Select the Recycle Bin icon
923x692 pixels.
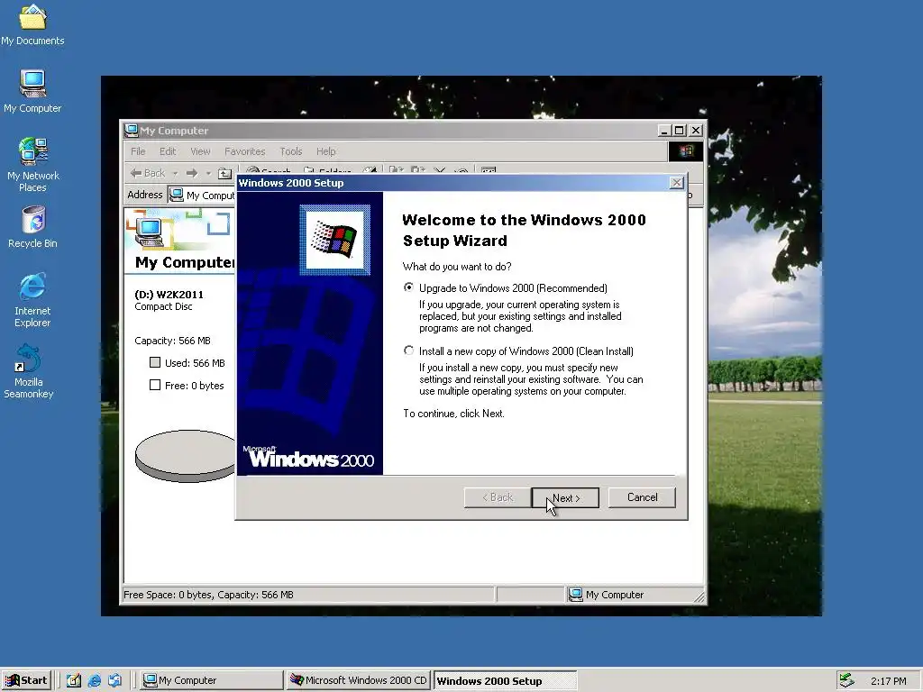[x=33, y=226]
